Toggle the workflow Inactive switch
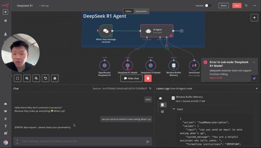Image resolution: width=261 pixels, height=148 pixels. pyautogui.click(x=208, y=6)
